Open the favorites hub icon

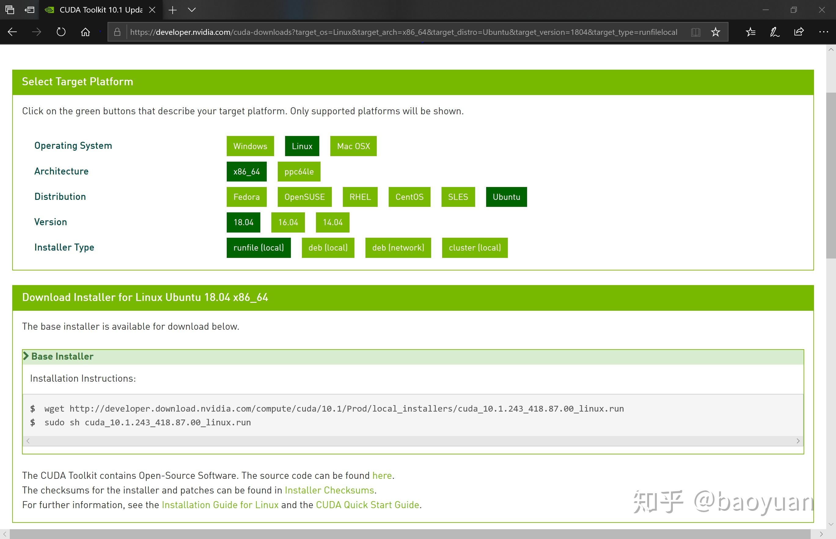pyautogui.click(x=750, y=32)
